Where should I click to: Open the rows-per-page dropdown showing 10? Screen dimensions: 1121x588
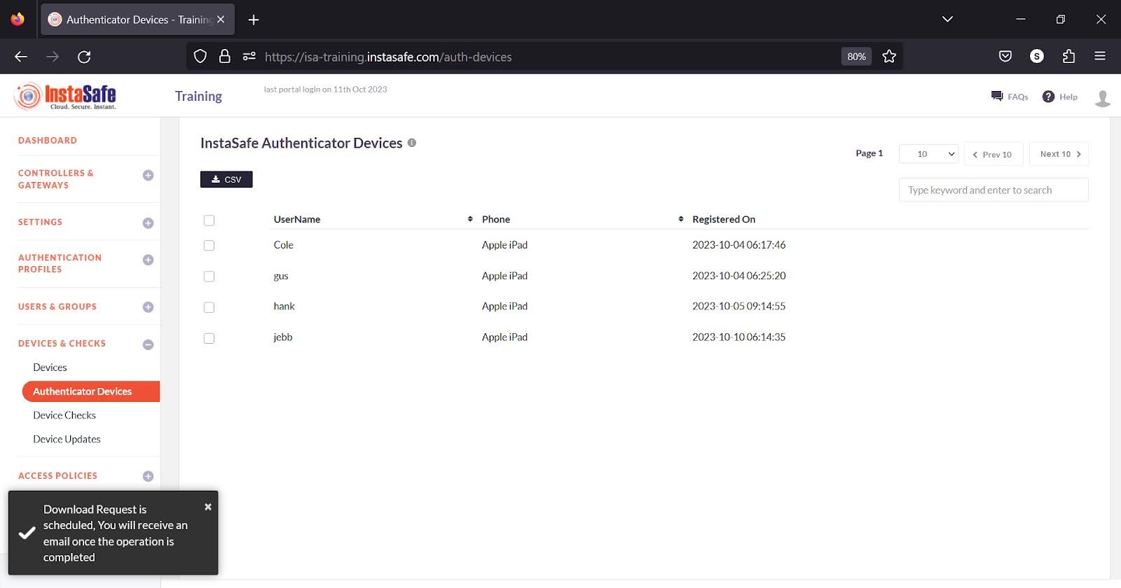[928, 154]
